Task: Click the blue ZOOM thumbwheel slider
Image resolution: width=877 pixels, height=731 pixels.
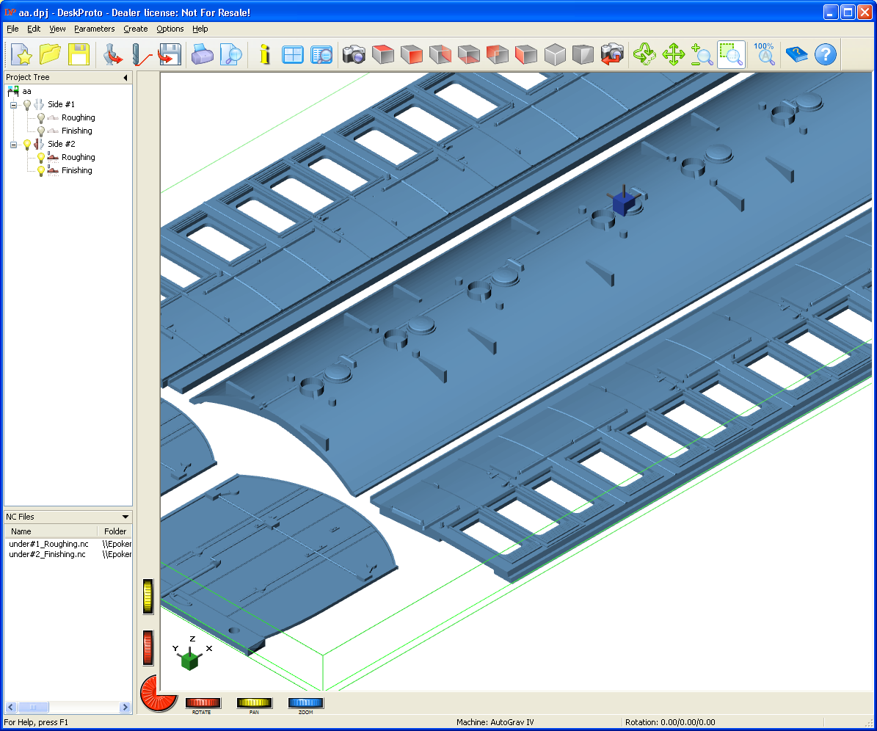Action: pyautogui.click(x=306, y=703)
